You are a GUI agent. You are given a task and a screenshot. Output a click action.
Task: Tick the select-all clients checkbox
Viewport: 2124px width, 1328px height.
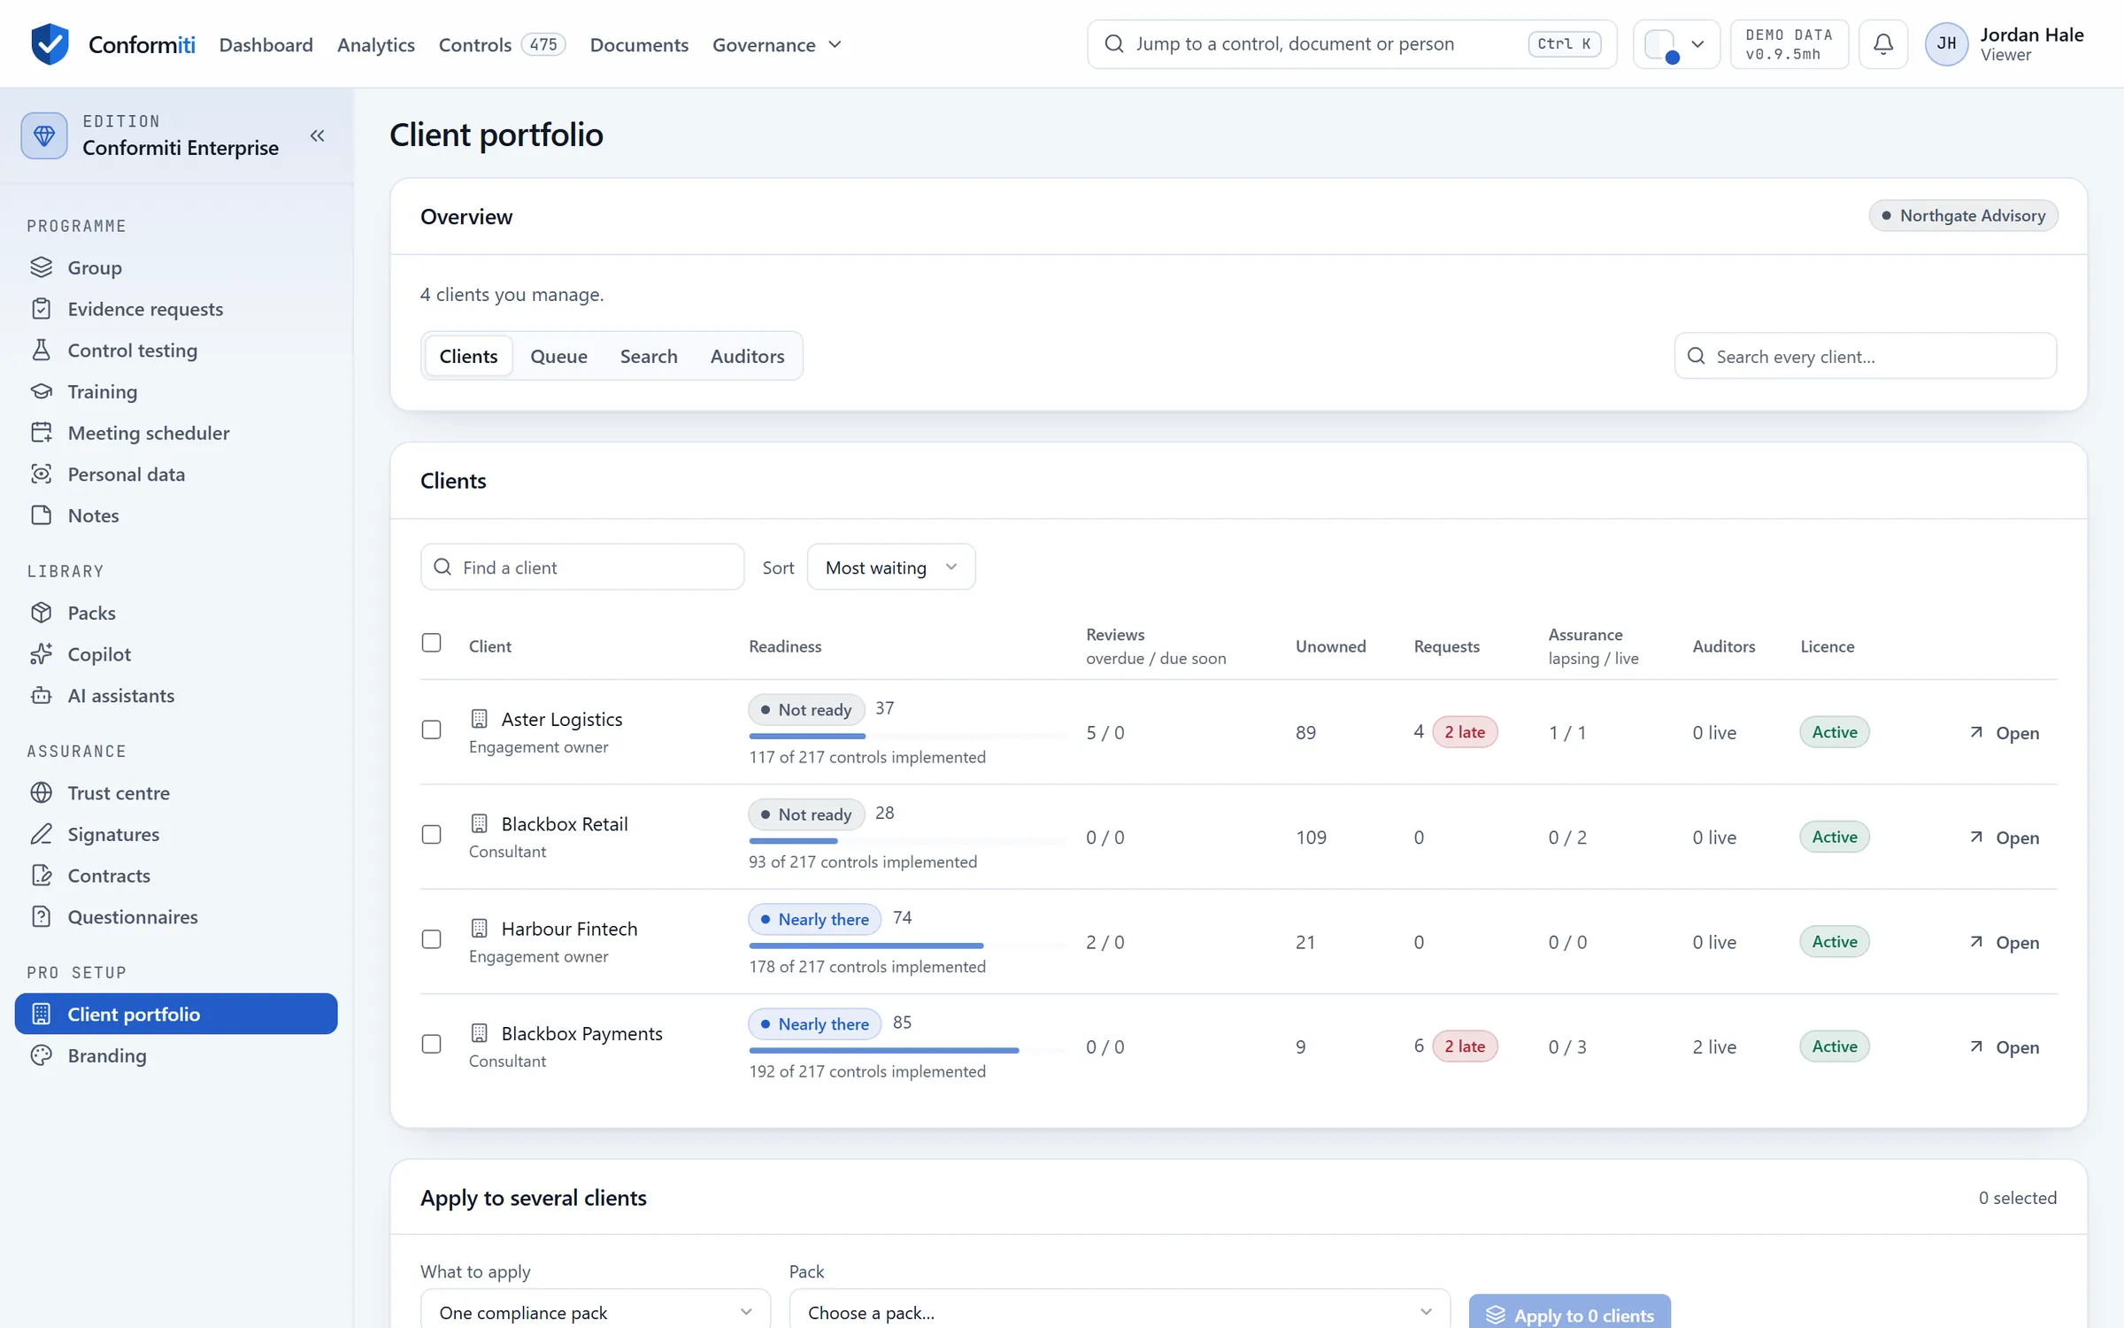coord(431,643)
